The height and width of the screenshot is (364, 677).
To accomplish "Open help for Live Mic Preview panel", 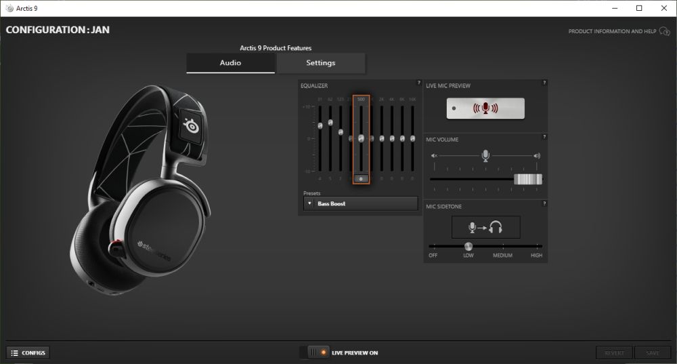I will point(544,83).
